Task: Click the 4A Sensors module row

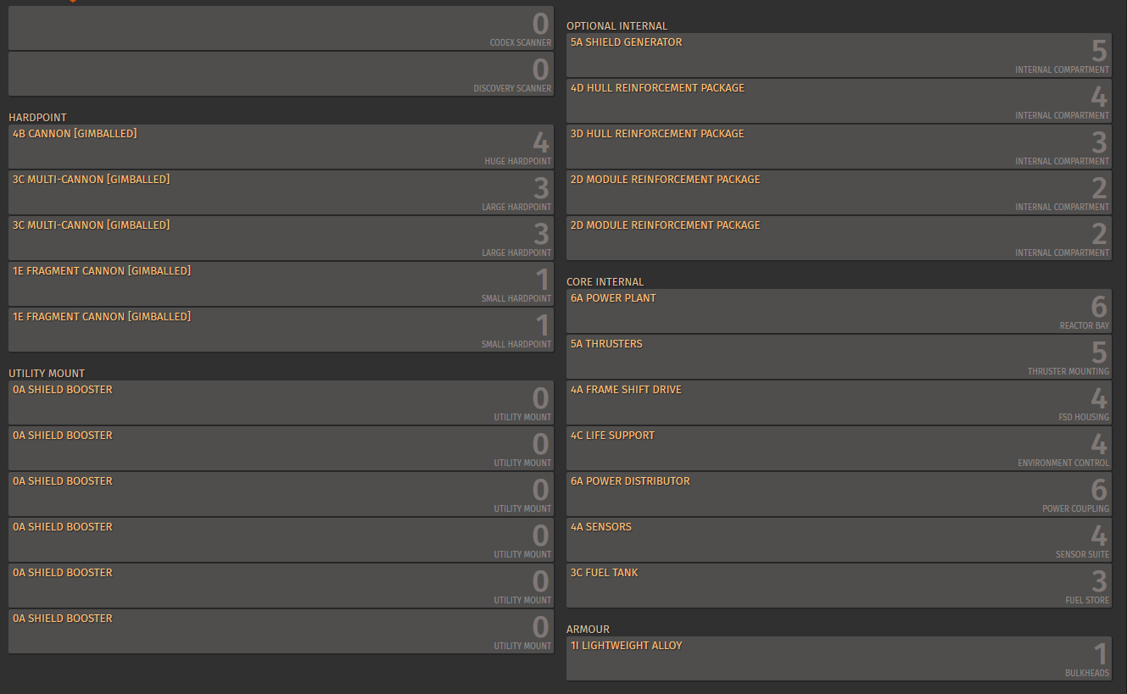Action: point(839,540)
